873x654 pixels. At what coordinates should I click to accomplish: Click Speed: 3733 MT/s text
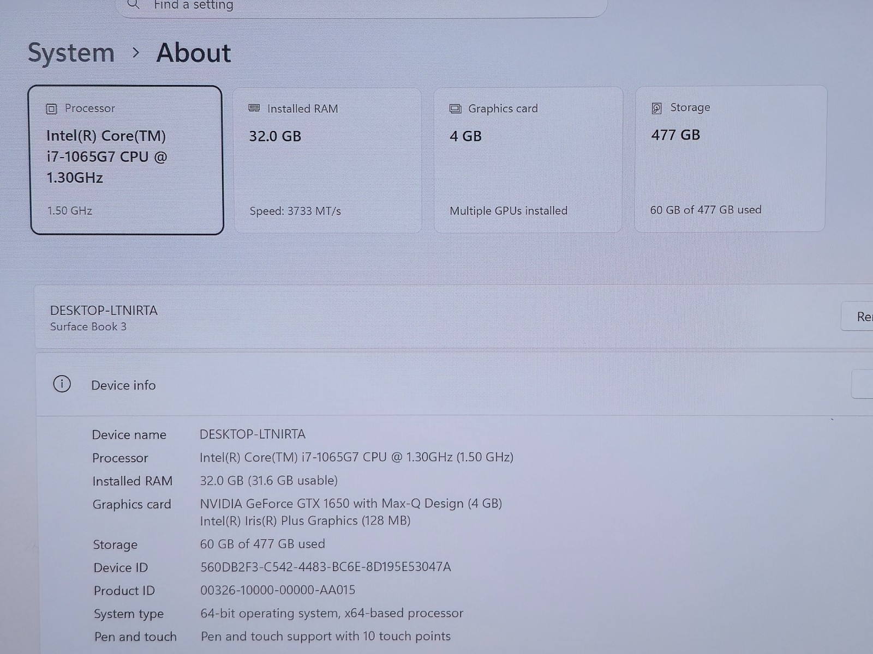coord(295,211)
